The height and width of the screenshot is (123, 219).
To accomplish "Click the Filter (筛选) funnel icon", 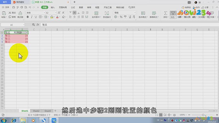I will 173,13.
